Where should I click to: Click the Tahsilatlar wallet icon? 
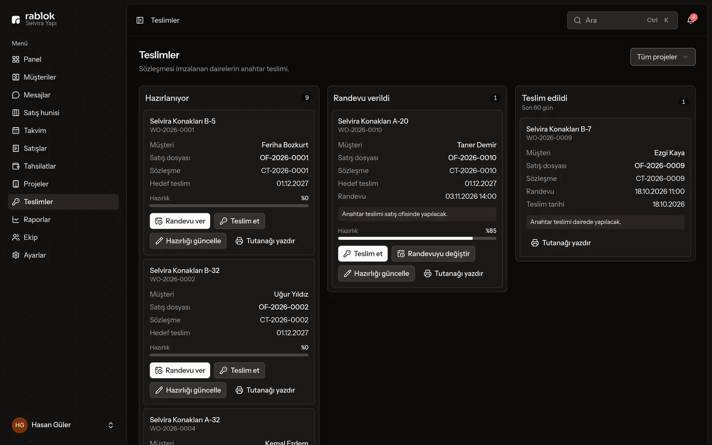click(16, 166)
